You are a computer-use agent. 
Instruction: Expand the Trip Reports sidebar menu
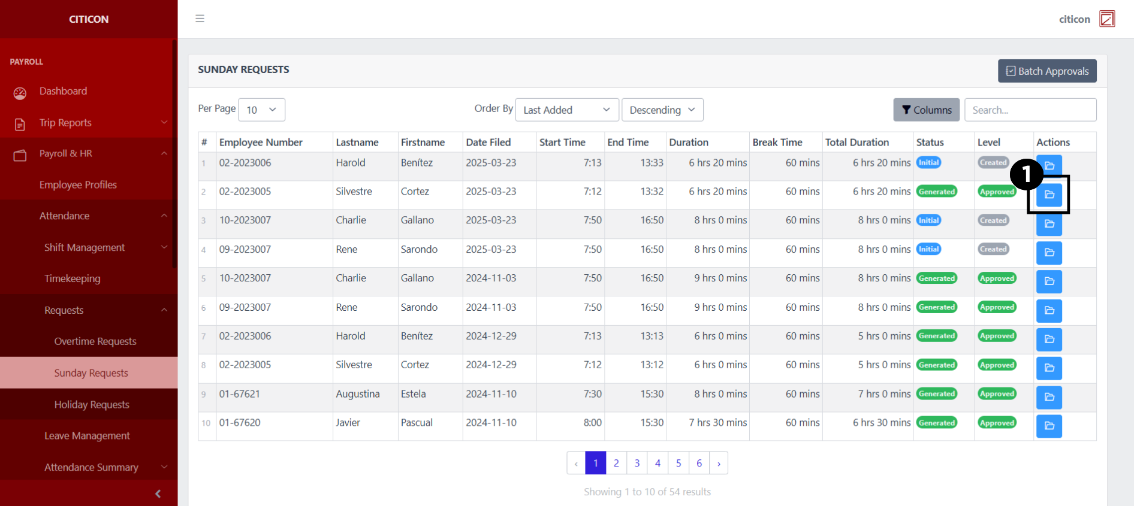pyautogui.click(x=89, y=123)
